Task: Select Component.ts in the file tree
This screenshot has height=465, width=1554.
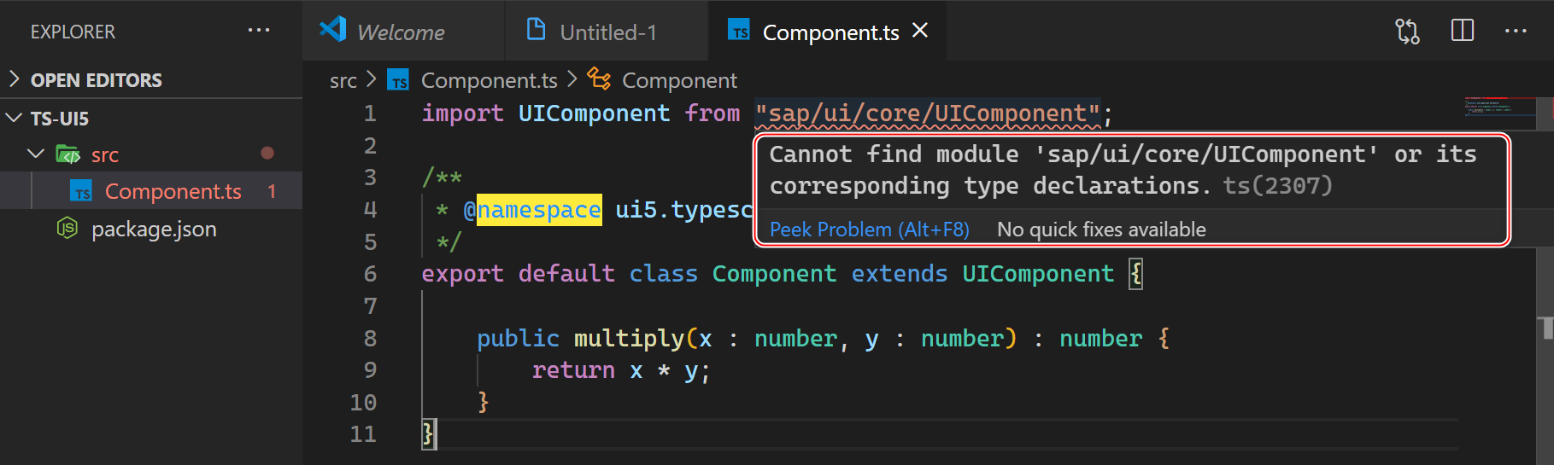Action: click(x=173, y=192)
